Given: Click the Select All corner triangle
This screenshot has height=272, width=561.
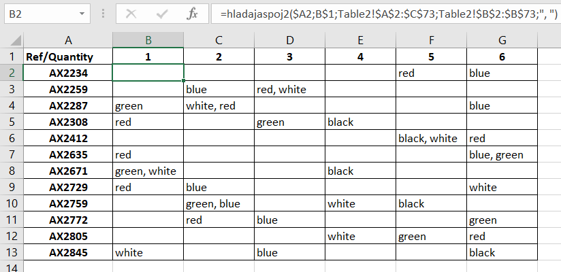Looking at the screenshot, I should [12, 39].
